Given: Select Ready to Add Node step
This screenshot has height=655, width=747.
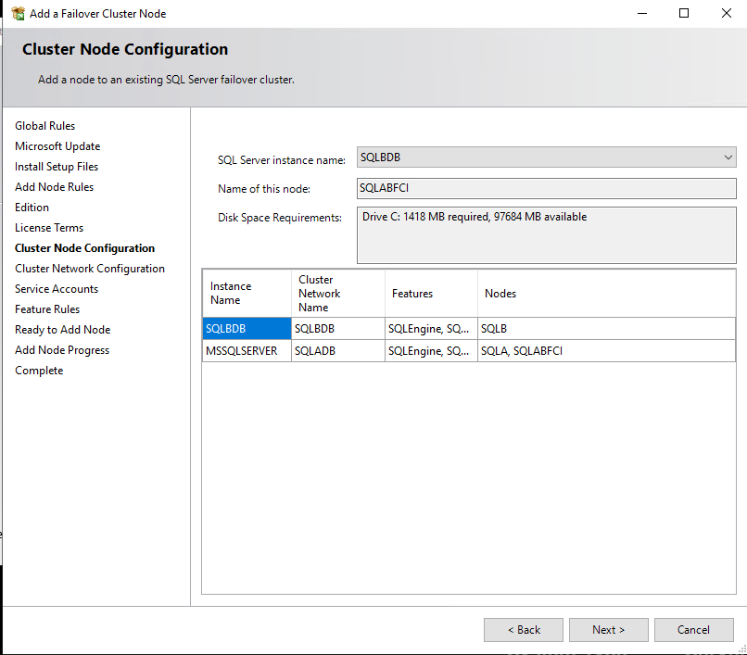Looking at the screenshot, I should pyautogui.click(x=62, y=330).
